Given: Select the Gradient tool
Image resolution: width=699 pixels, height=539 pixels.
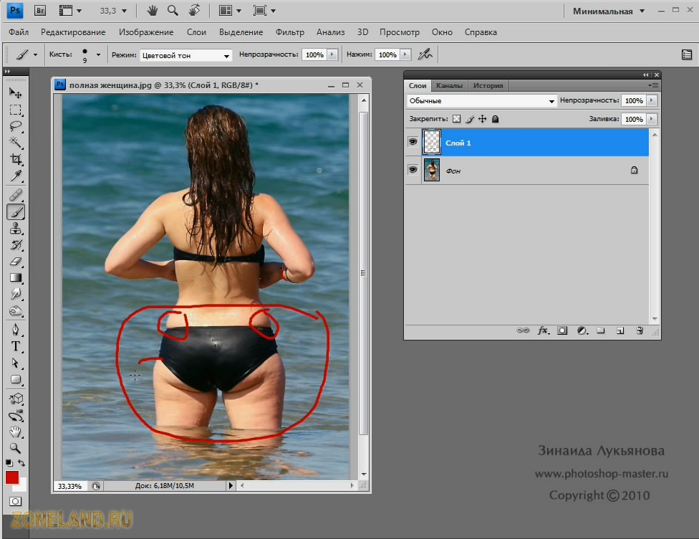Looking at the screenshot, I should click(x=15, y=278).
